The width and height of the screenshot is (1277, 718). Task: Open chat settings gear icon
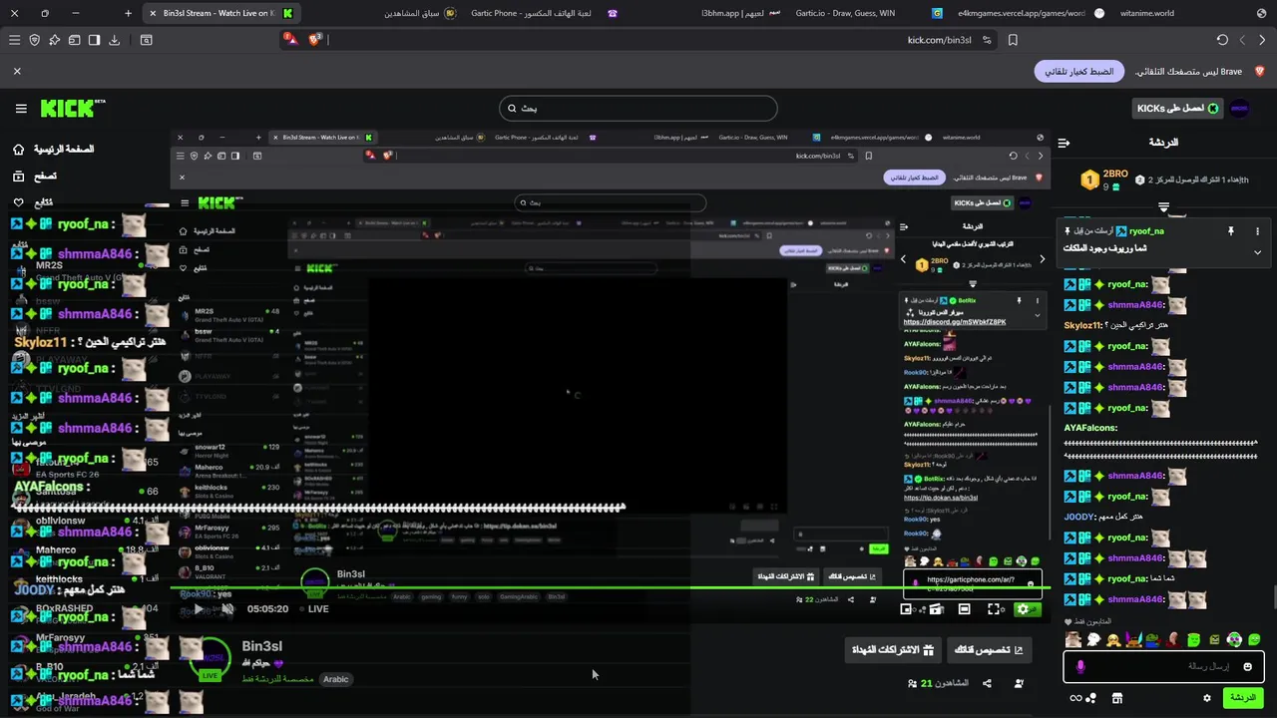click(1207, 698)
